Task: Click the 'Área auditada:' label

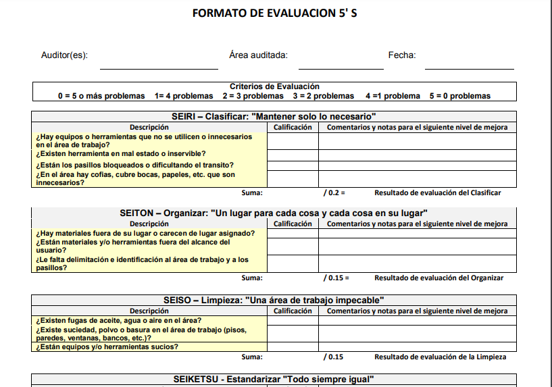Action: pyautogui.click(x=258, y=55)
